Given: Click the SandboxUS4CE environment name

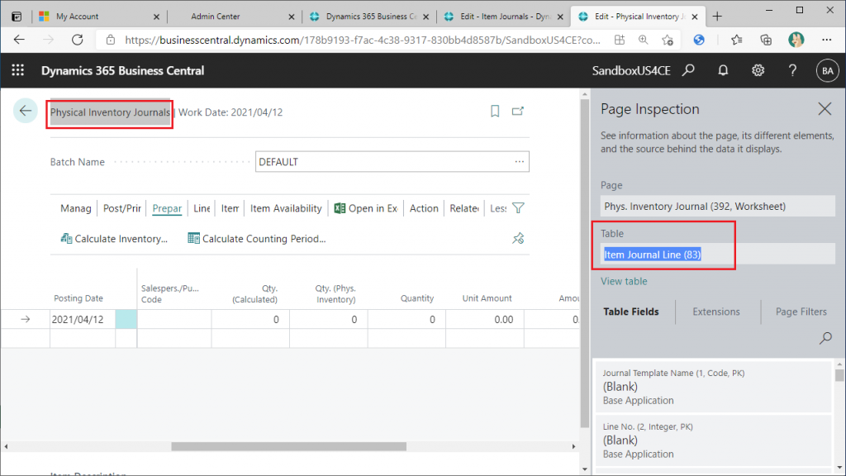Looking at the screenshot, I should point(630,71).
